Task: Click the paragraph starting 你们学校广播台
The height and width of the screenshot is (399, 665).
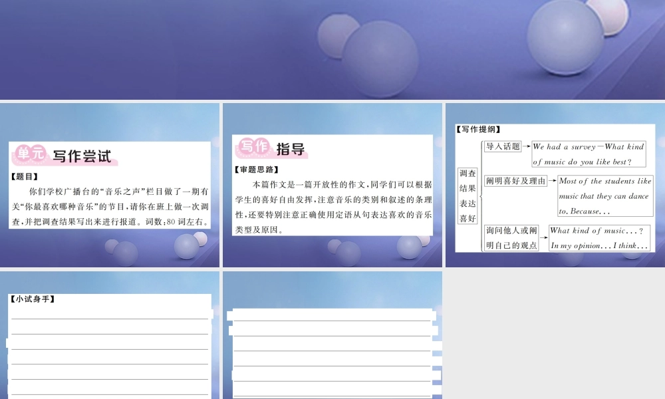Action: (110, 207)
